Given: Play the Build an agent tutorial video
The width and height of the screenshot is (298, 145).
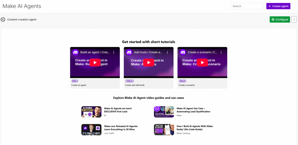Looking at the screenshot, I should pyautogui.click(x=95, y=63).
